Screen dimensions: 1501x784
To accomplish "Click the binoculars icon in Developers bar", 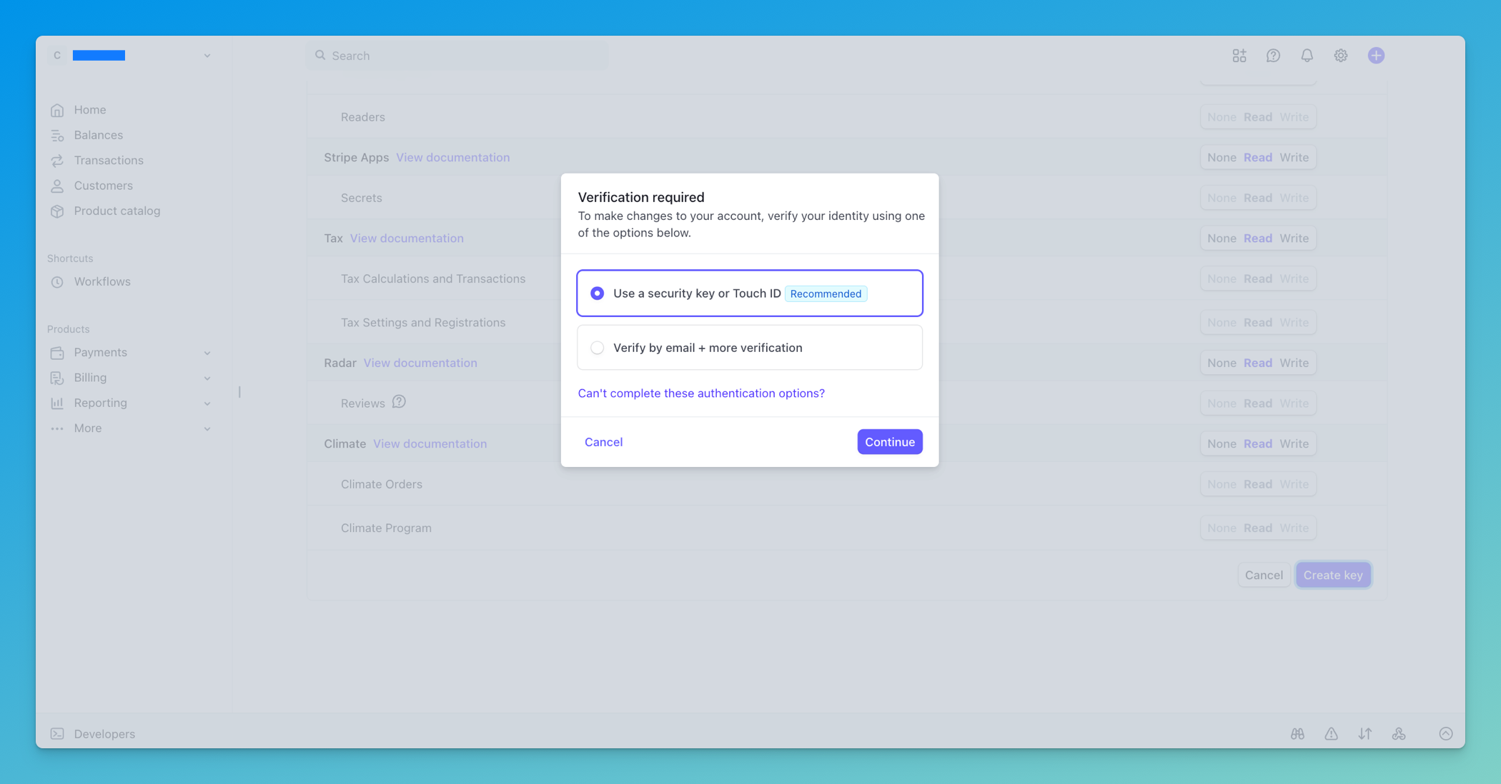I will click(1297, 733).
